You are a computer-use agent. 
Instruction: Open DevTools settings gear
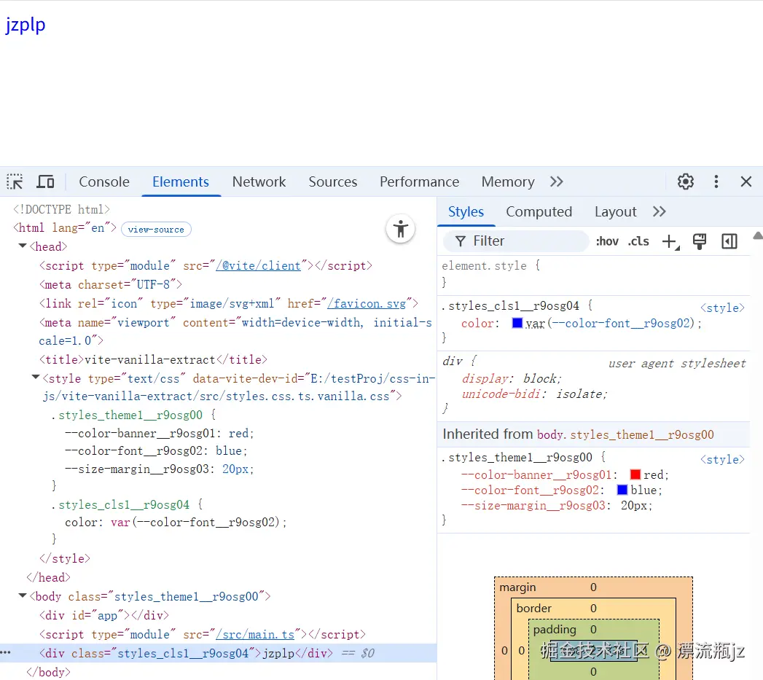685,181
